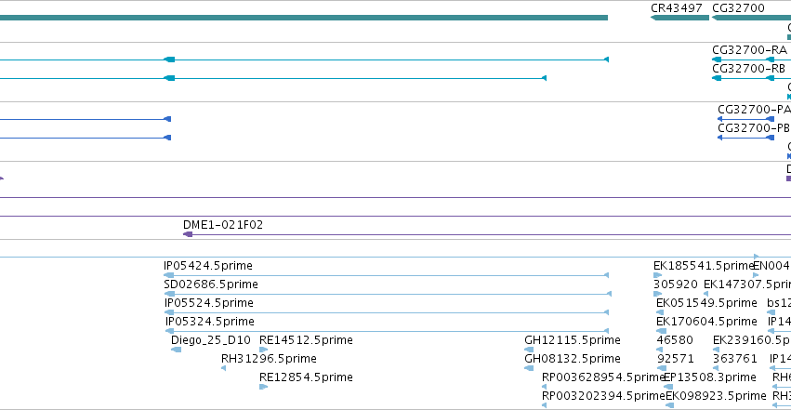Click the IP05424.5prime alignment line

coord(386,275)
